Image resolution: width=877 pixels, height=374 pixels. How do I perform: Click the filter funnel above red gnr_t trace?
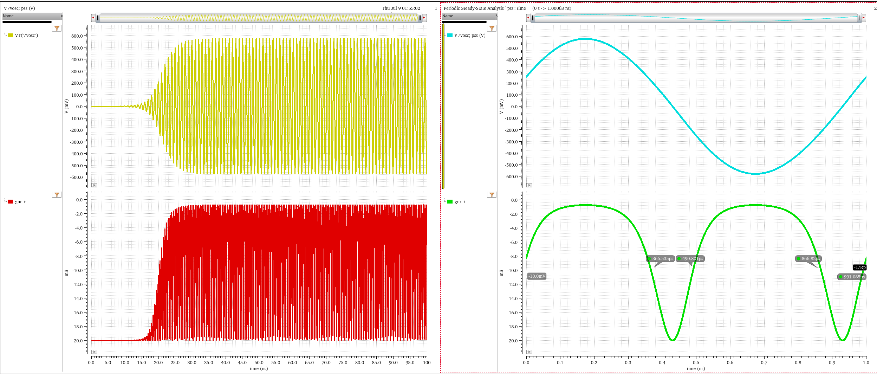57,195
